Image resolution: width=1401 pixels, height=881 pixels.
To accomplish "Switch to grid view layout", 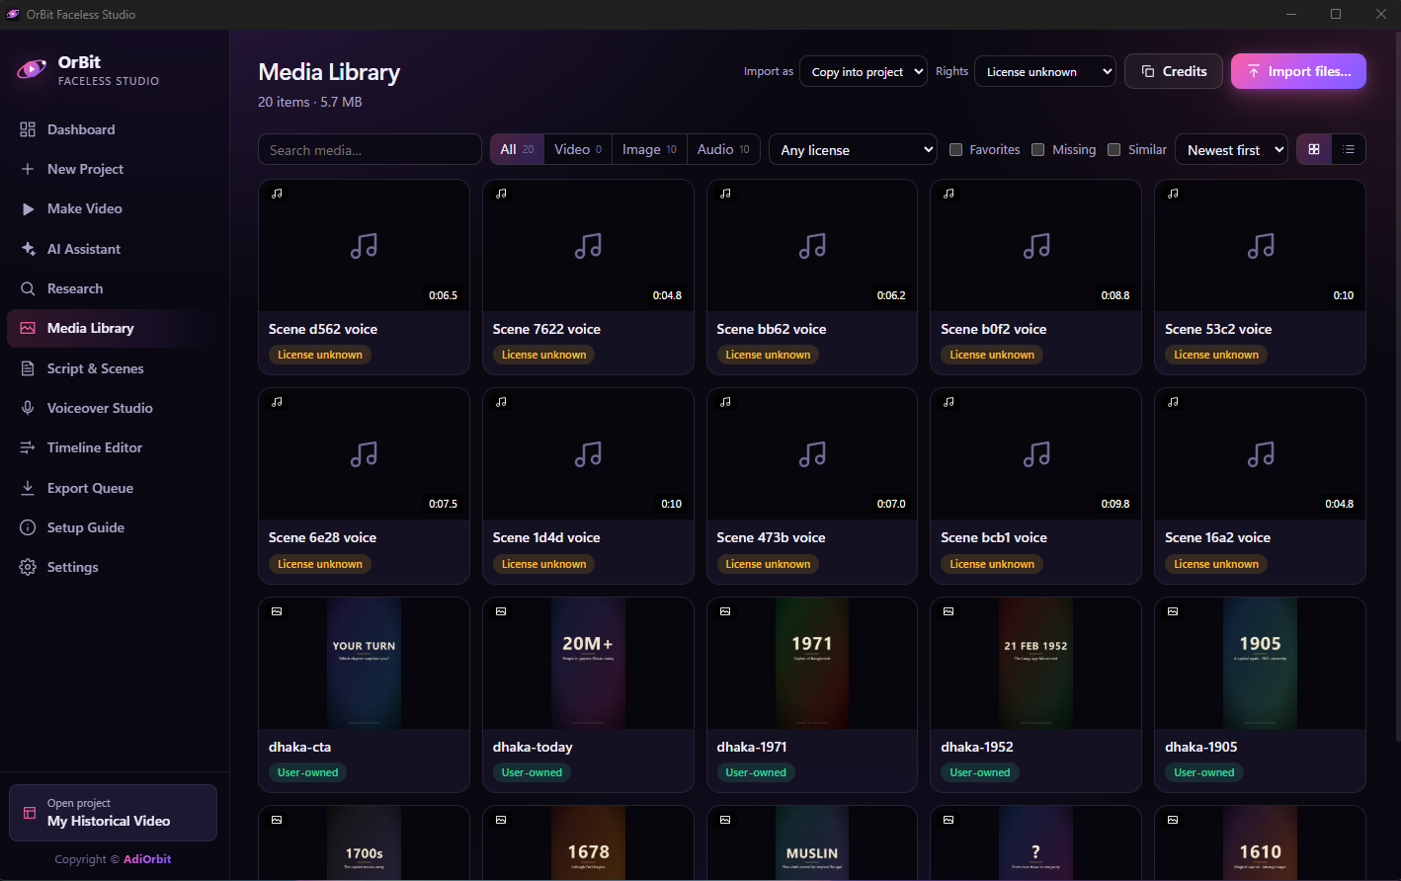I will tap(1314, 149).
